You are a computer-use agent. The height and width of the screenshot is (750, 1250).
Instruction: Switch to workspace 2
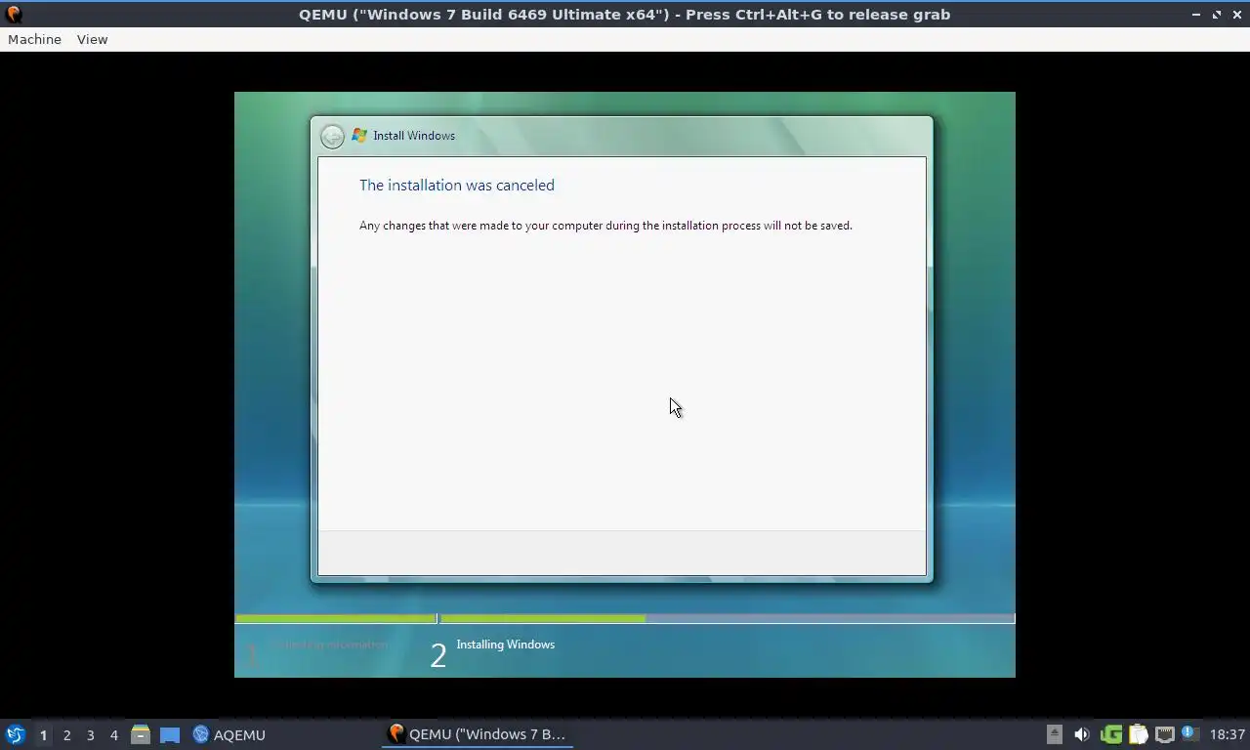click(x=67, y=734)
